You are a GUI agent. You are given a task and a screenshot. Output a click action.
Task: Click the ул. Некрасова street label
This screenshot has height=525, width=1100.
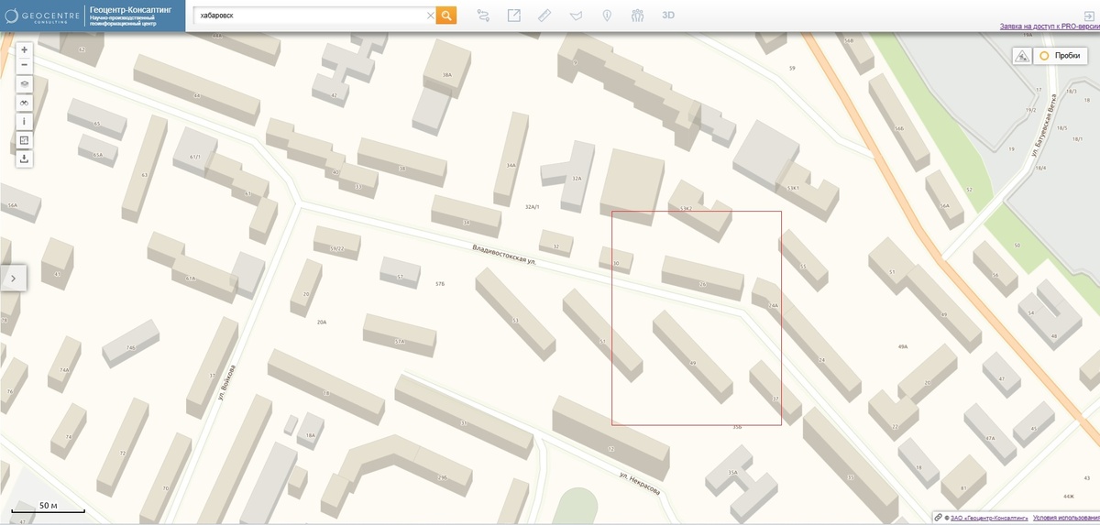pos(639,482)
